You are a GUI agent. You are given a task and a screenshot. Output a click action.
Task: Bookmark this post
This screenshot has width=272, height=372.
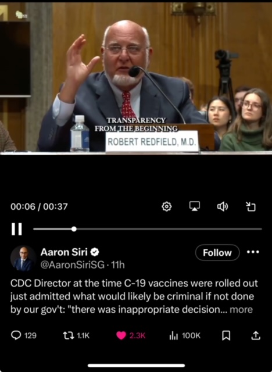226,335
